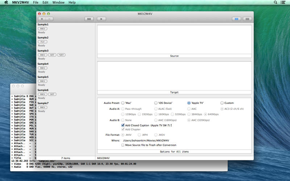The width and height of the screenshot is (290, 181).
Task: Click the add (+) file toolbar button
Action: click(x=42, y=19)
